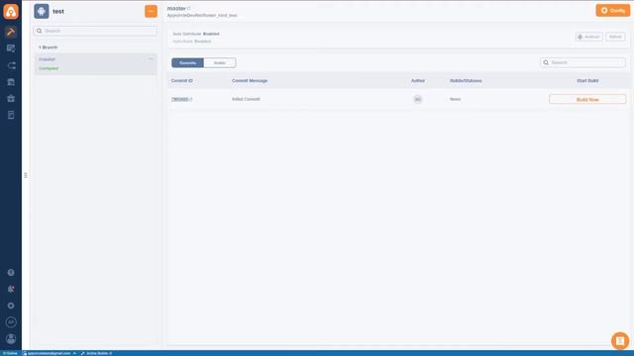Open the Config button

(612, 11)
